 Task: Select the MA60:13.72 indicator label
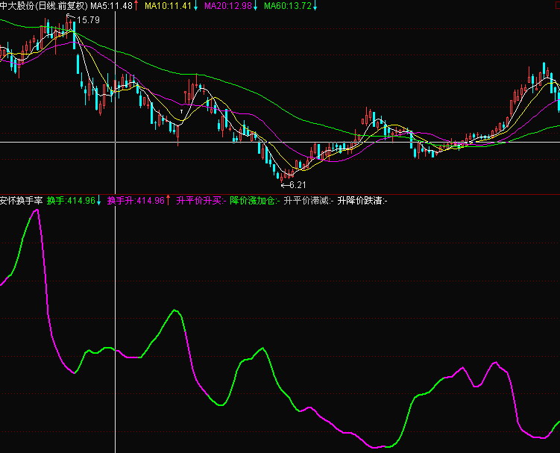click(288, 6)
